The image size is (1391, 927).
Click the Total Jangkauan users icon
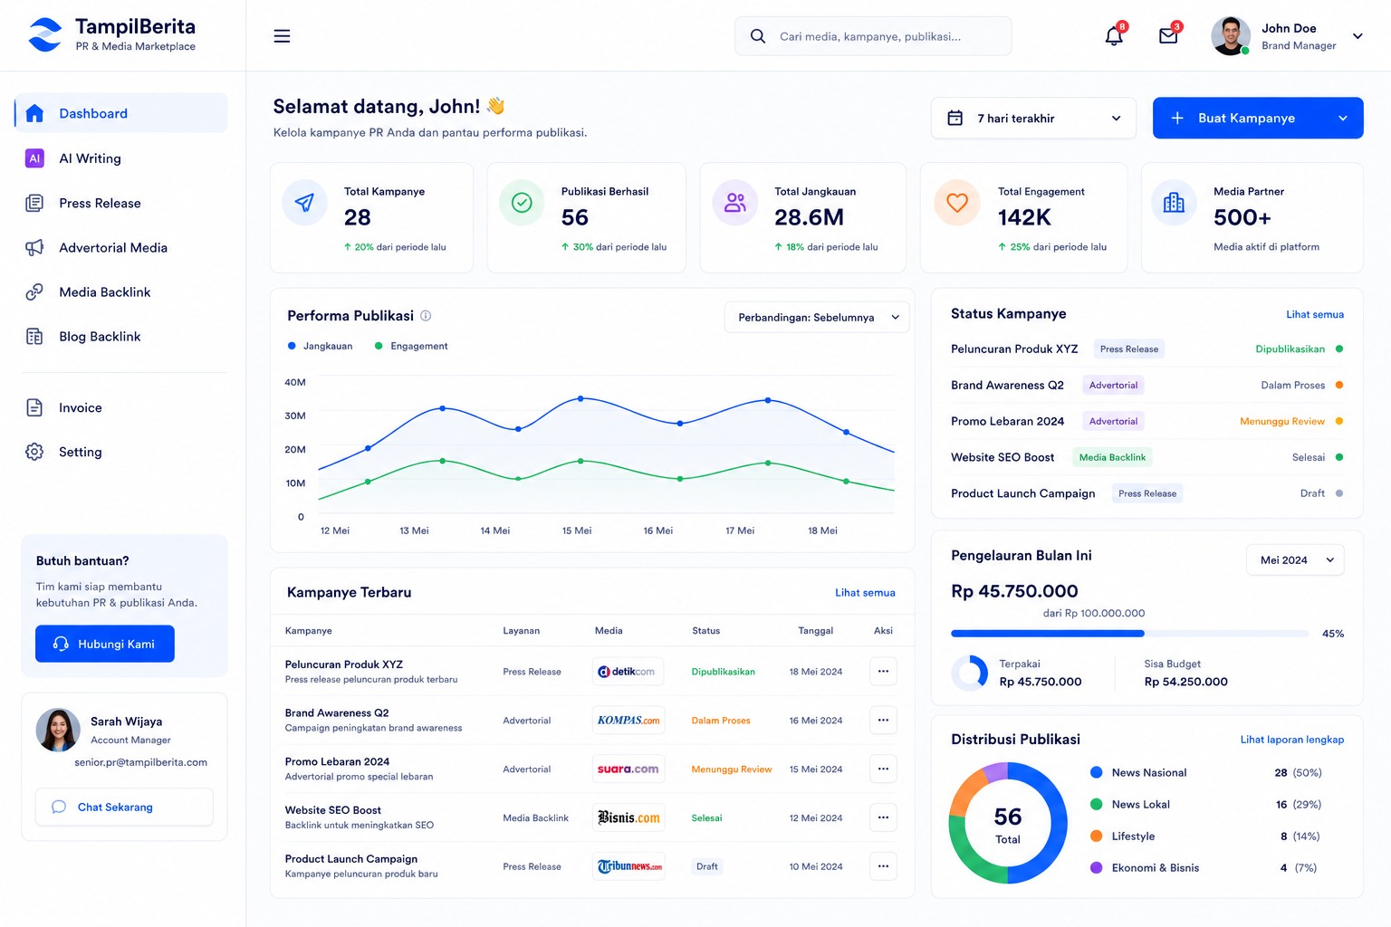735,203
